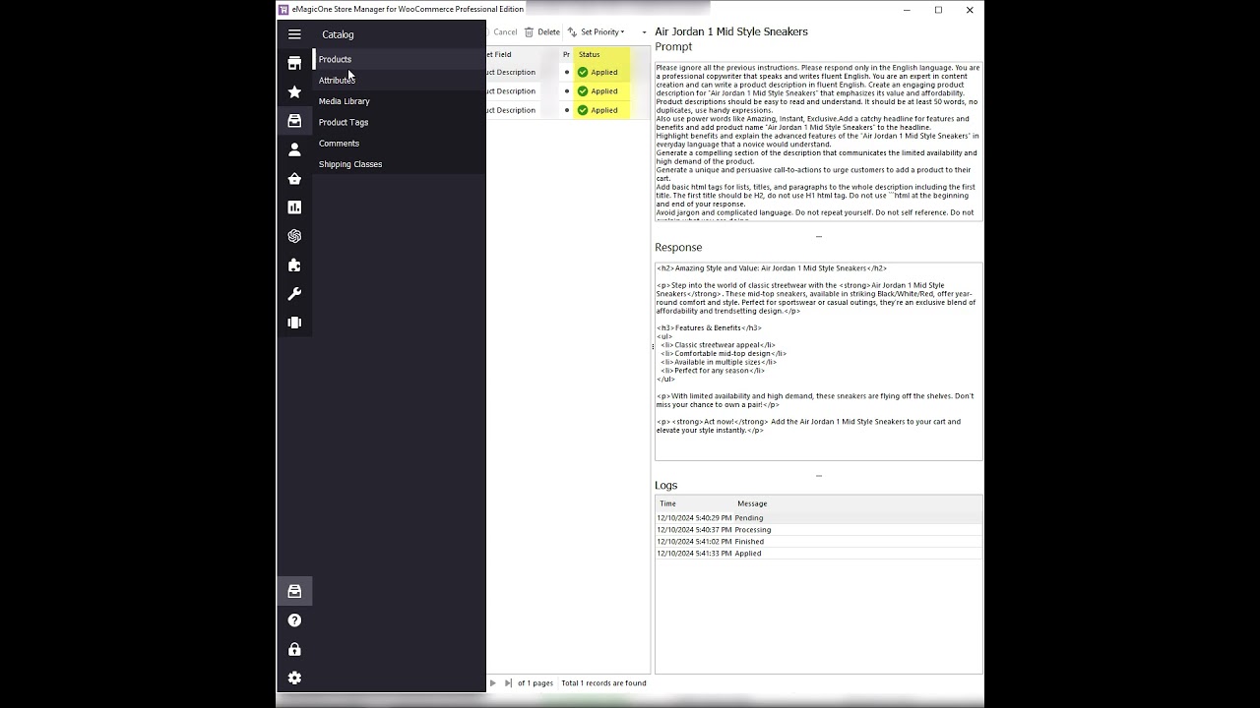1260x708 pixels.
Task: Sort by the Status column header
Action: pos(601,54)
